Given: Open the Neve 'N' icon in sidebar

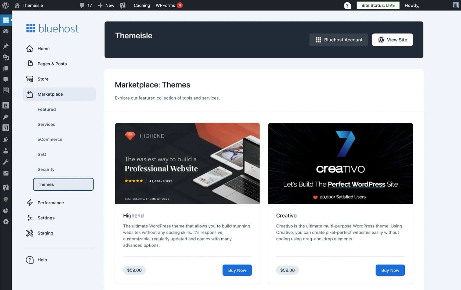Looking at the screenshot, I should 6,105.
